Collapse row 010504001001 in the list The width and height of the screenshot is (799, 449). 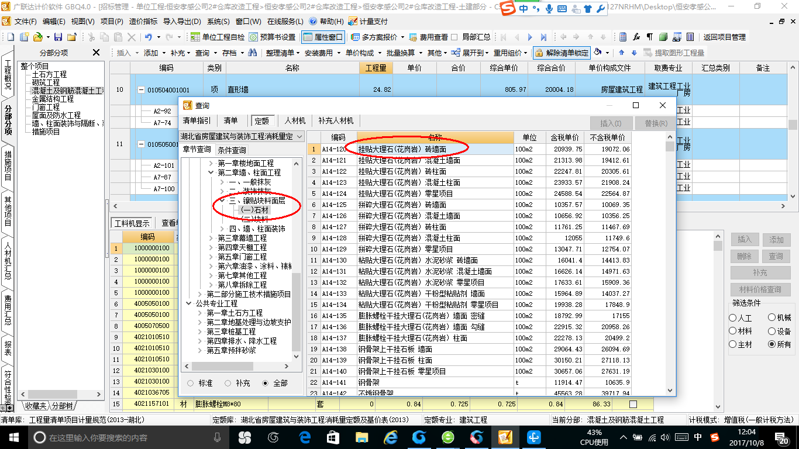141,90
